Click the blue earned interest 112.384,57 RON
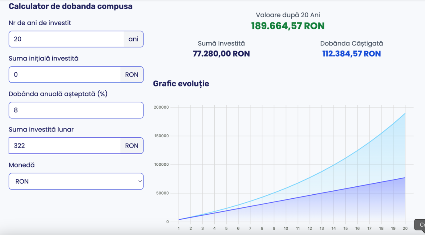 pos(351,54)
